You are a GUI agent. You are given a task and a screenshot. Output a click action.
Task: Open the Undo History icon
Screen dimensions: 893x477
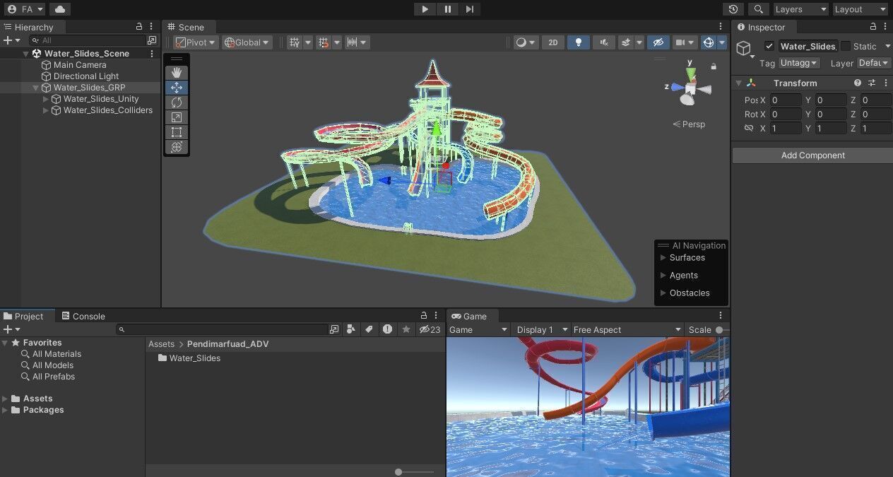click(733, 9)
